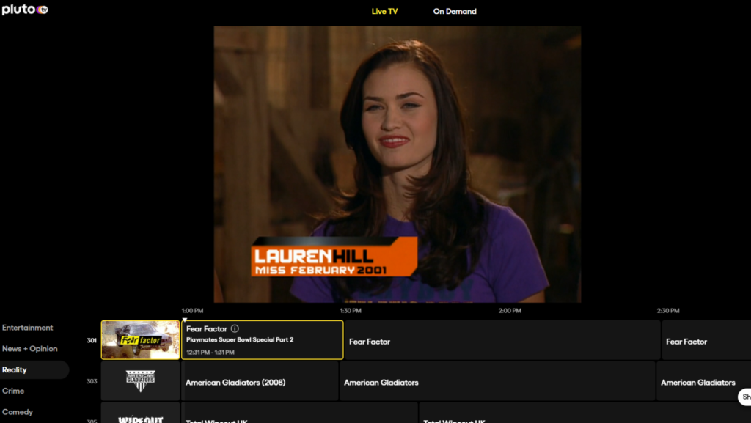Viewport: 751px width, 423px height.
Task: Choose the Reality category
Action: pyautogui.click(x=34, y=370)
